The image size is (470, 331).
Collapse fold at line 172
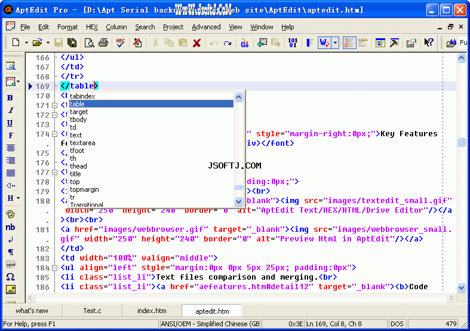(54, 115)
